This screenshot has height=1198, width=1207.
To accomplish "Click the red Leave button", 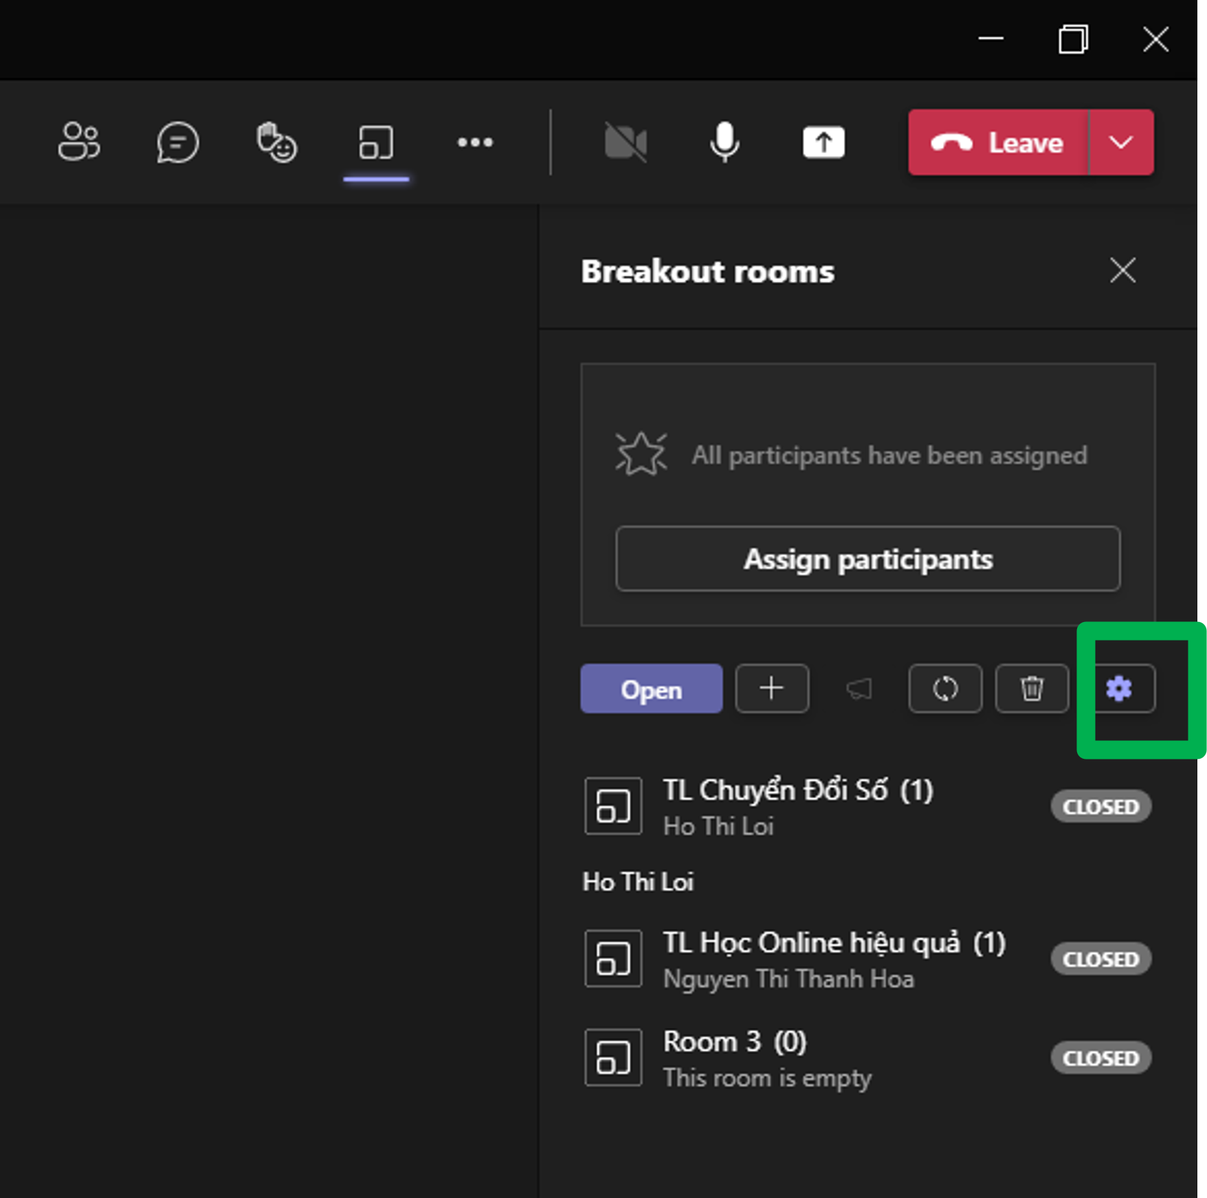I will (x=998, y=142).
